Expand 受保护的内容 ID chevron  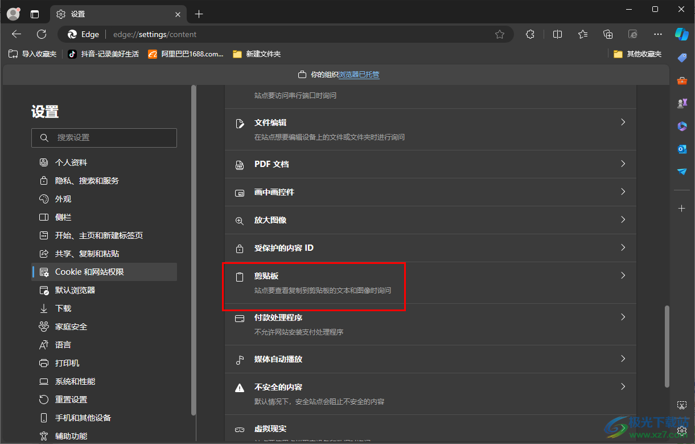623,247
